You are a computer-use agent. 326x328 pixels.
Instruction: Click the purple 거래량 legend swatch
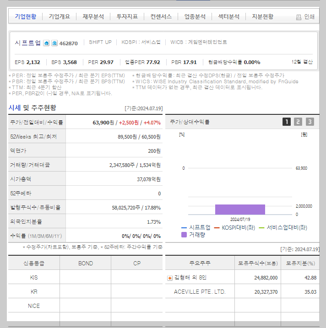point(184,235)
